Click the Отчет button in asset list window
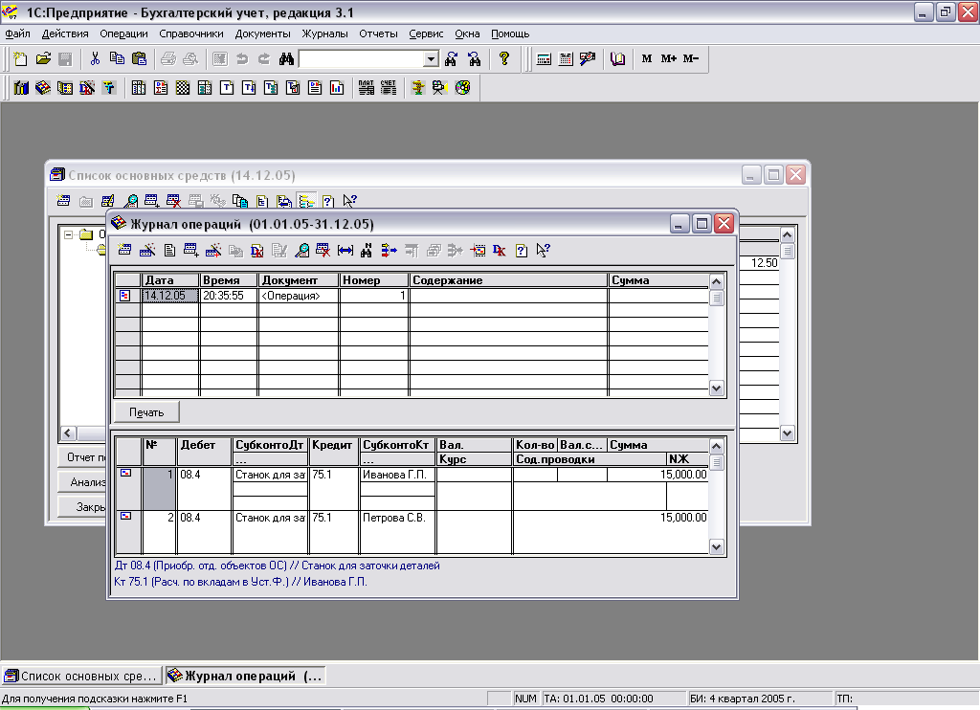The height and width of the screenshot is (710, 980). click(x=82, y=457)
